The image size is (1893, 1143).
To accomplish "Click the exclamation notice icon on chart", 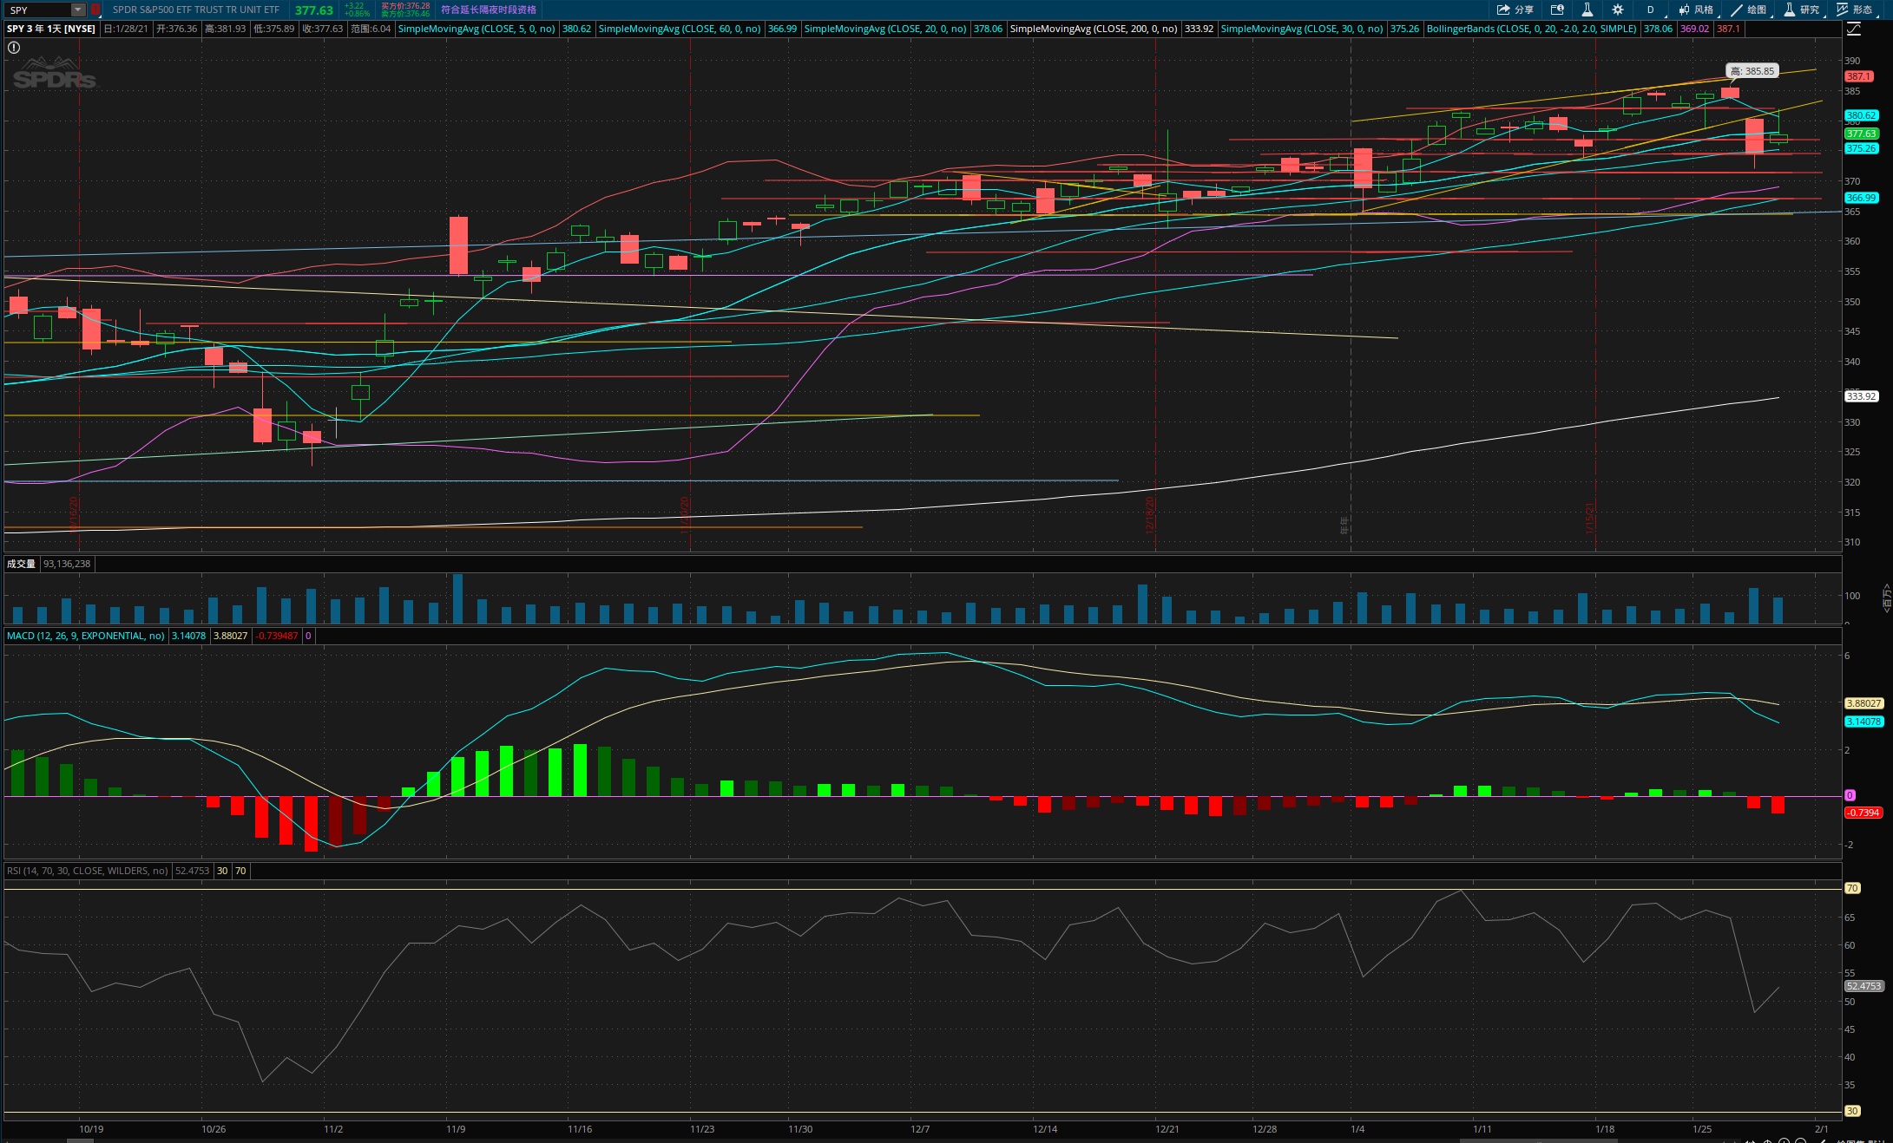I will [14, 48].
